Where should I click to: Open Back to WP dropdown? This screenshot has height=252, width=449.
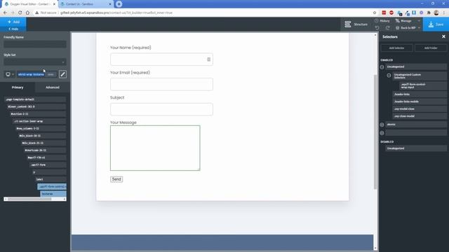point(408,28)
